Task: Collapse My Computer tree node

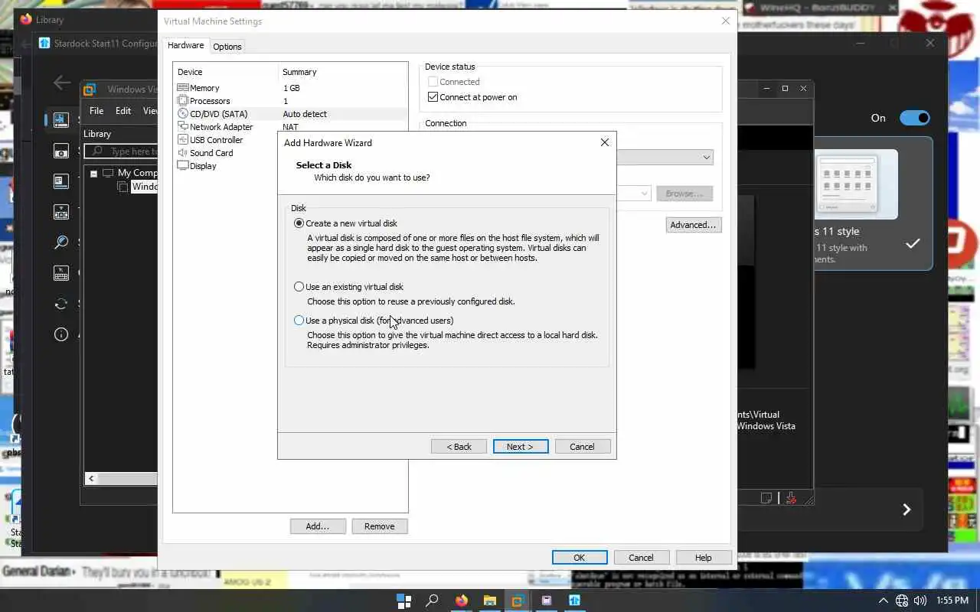Action: (x=93, y=174)
